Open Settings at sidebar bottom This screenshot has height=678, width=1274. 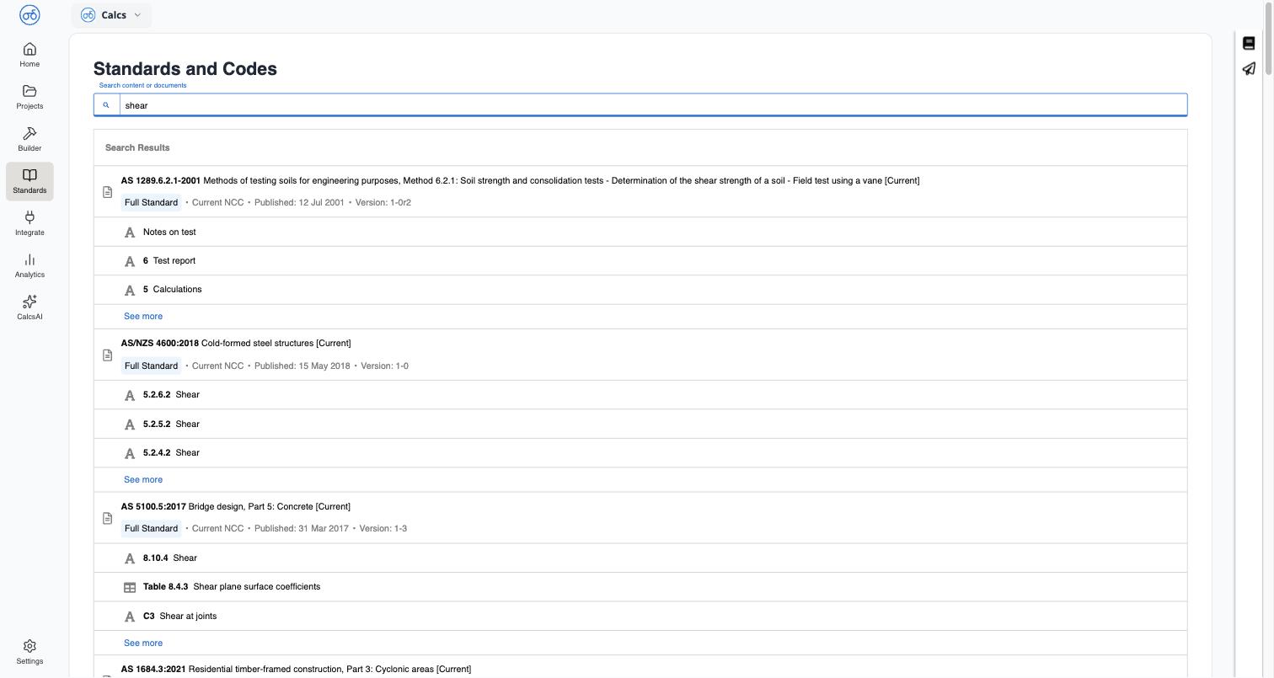pos(29,652)
